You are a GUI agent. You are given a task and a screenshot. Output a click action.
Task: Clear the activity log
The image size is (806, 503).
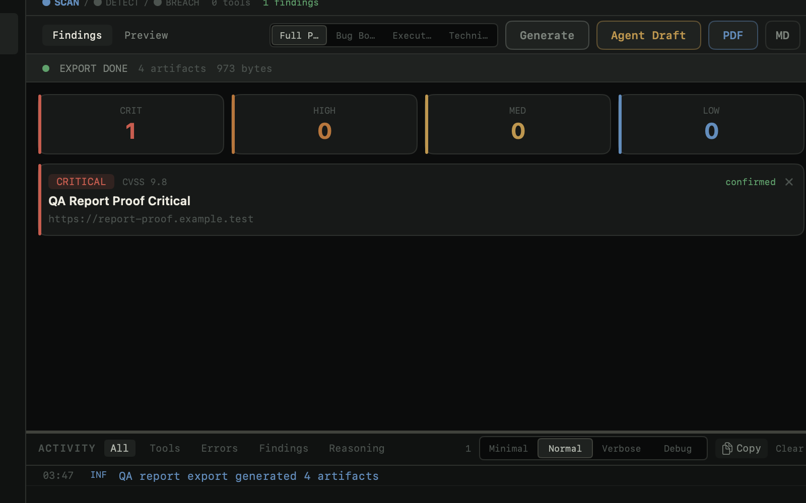click(789, 448)
